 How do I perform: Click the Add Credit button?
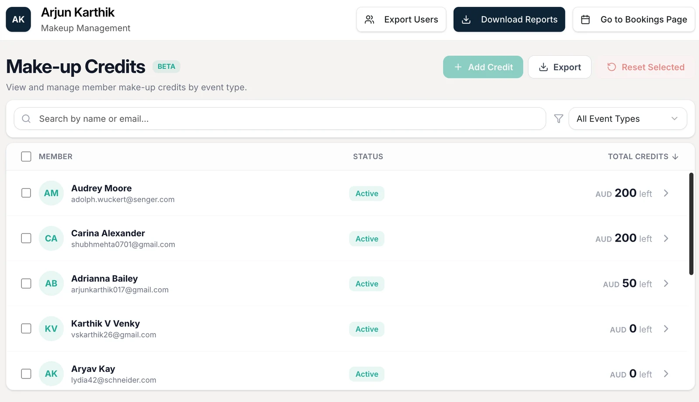pos(483,67)
